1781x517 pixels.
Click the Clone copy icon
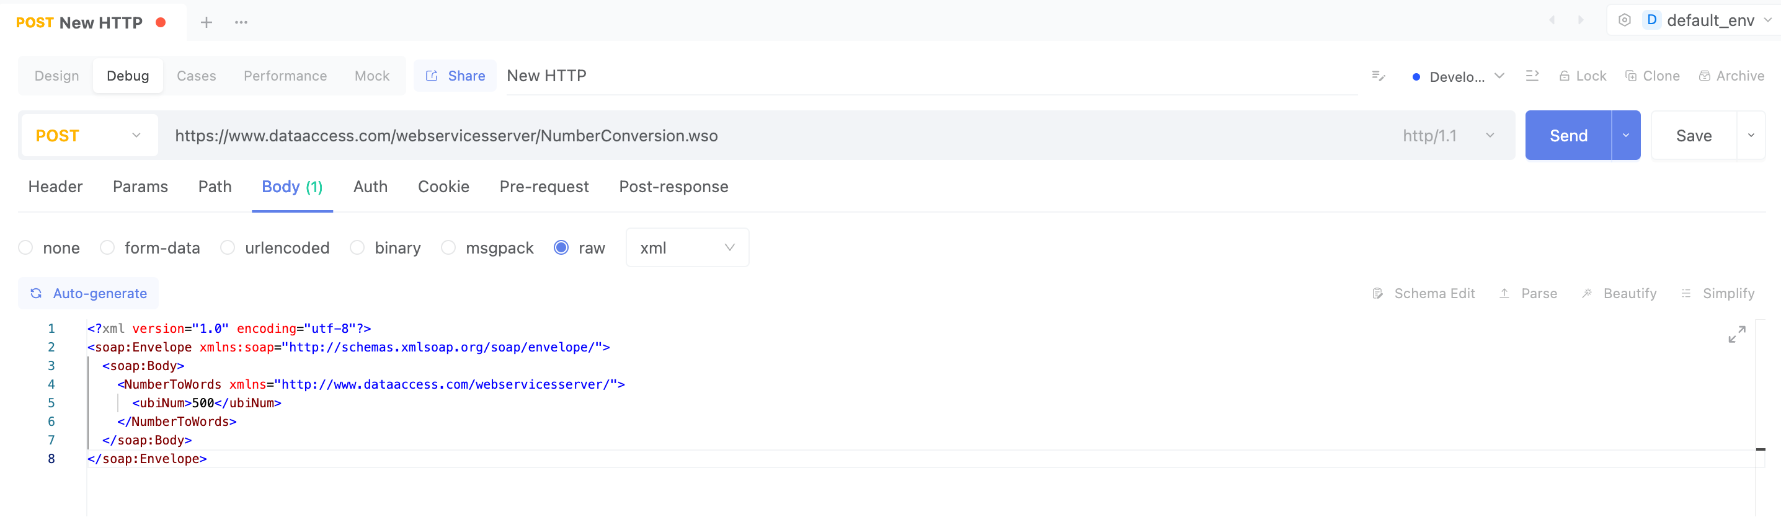point(1630,76)
